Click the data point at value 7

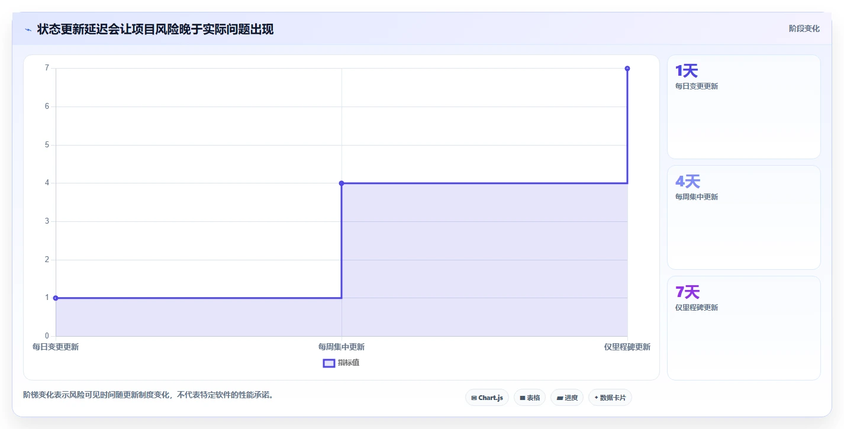627,69
